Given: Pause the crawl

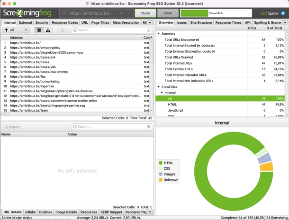Looking at the screenshot, I should pos(145,13).
